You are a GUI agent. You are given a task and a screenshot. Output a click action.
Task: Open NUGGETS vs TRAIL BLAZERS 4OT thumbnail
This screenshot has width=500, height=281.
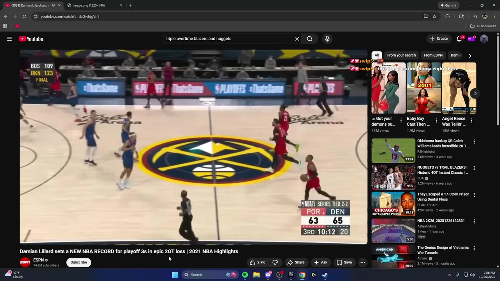tap(393, 177)
